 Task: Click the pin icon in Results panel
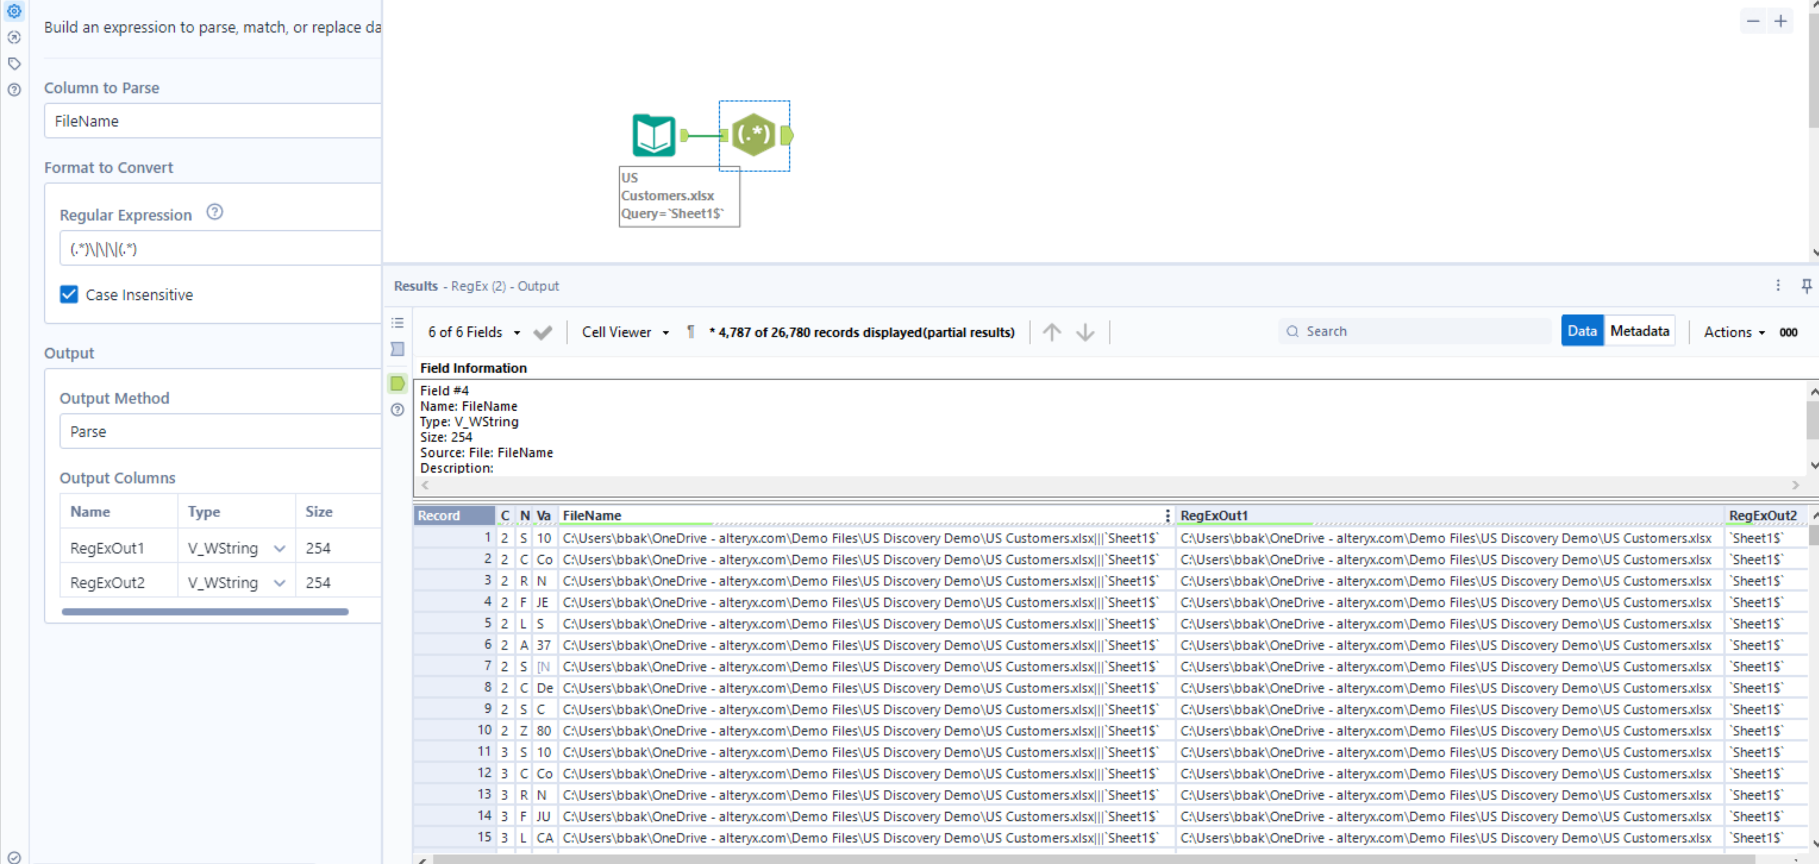(x=1806, y=286)
